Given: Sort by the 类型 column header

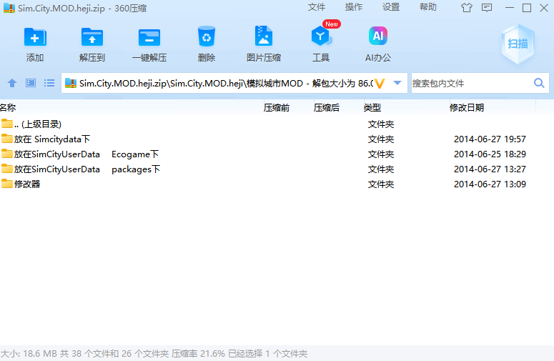Looking at the screenshot, I should coord(372,107).
